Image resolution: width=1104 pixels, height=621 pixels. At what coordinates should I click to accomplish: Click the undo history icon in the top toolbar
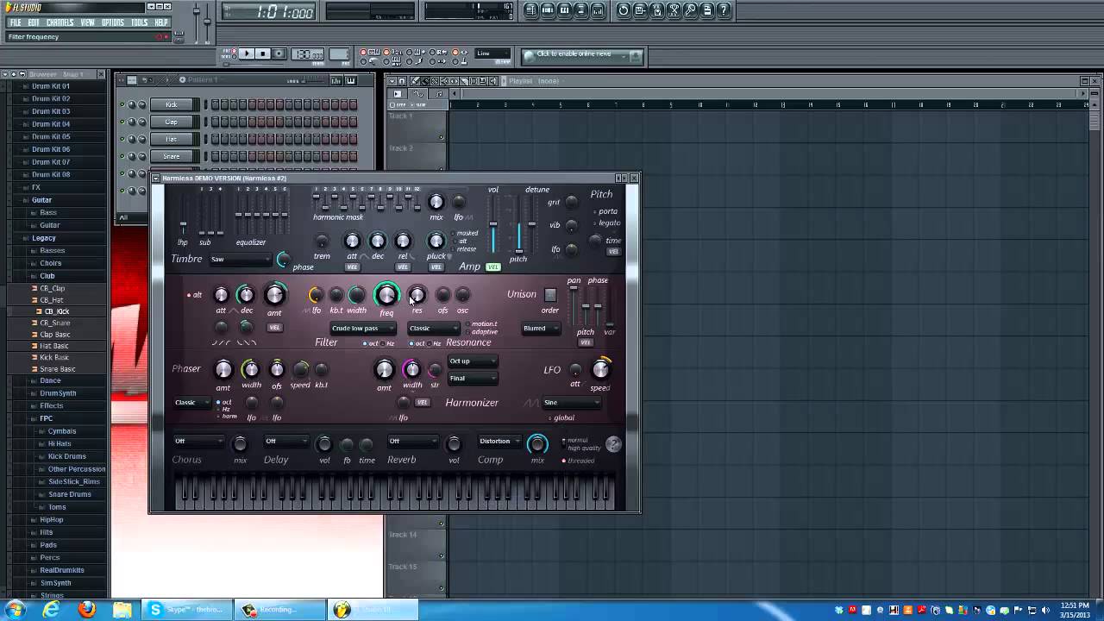pos(624,10)
